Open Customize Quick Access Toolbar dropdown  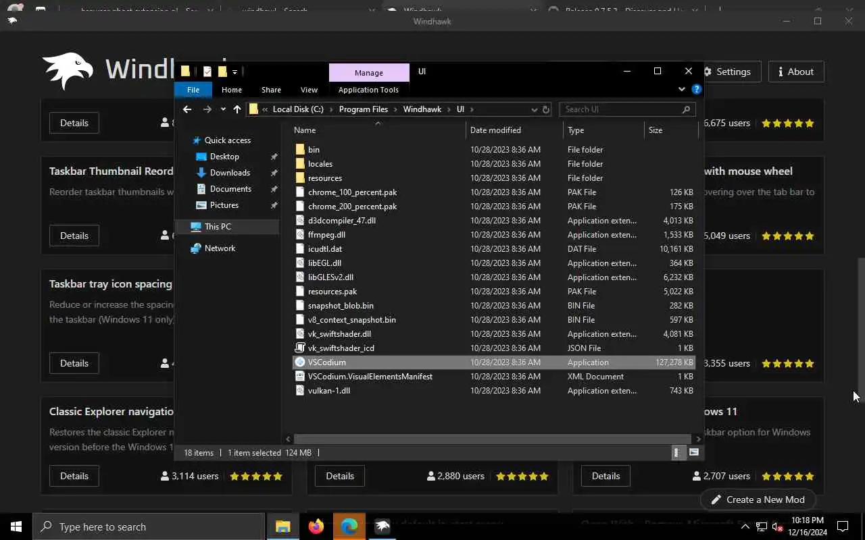[x=234, y=72]
